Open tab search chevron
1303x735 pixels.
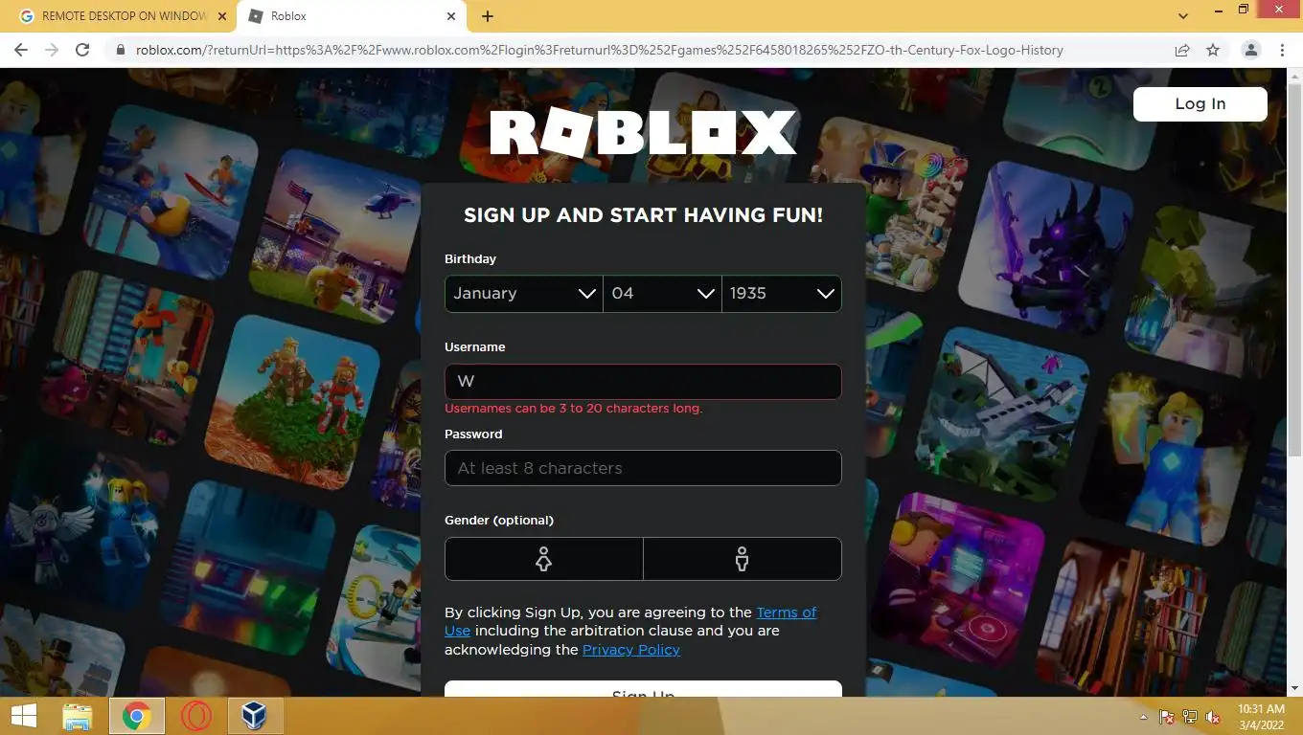click(1183, 16)
